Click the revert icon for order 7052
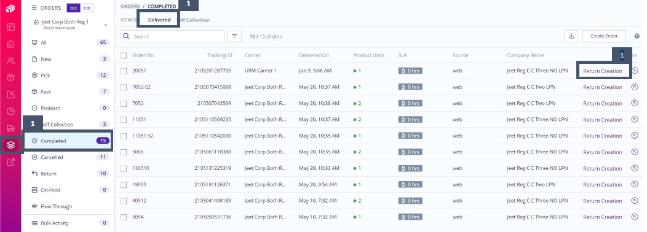 (635, 104)
